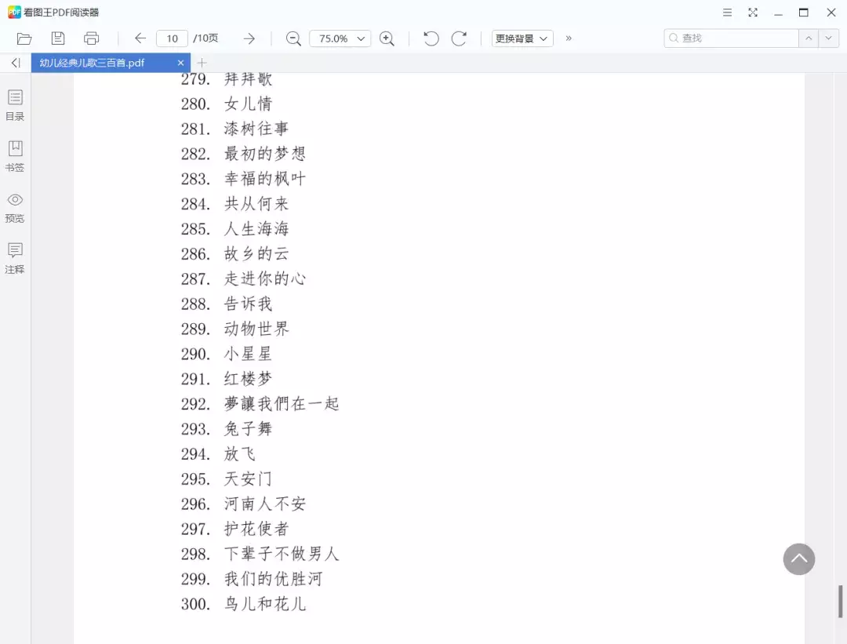This screenshot has height=644, width=847.
Task: Rotate page counterclockwise
Action: tap(431, 38)
